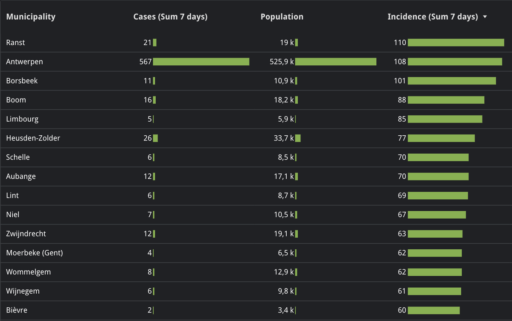Click Borsbeek's incidence value 101
512x321 pixels.
click(x=400, y=81)
